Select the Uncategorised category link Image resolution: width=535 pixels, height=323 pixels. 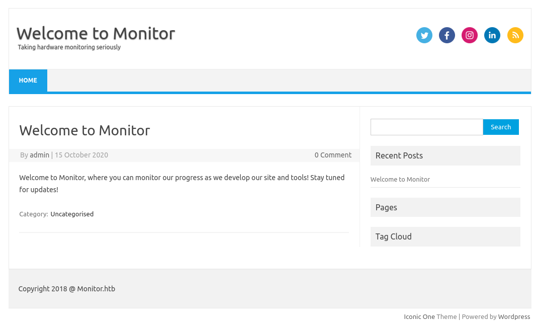[x=72, y=214]
